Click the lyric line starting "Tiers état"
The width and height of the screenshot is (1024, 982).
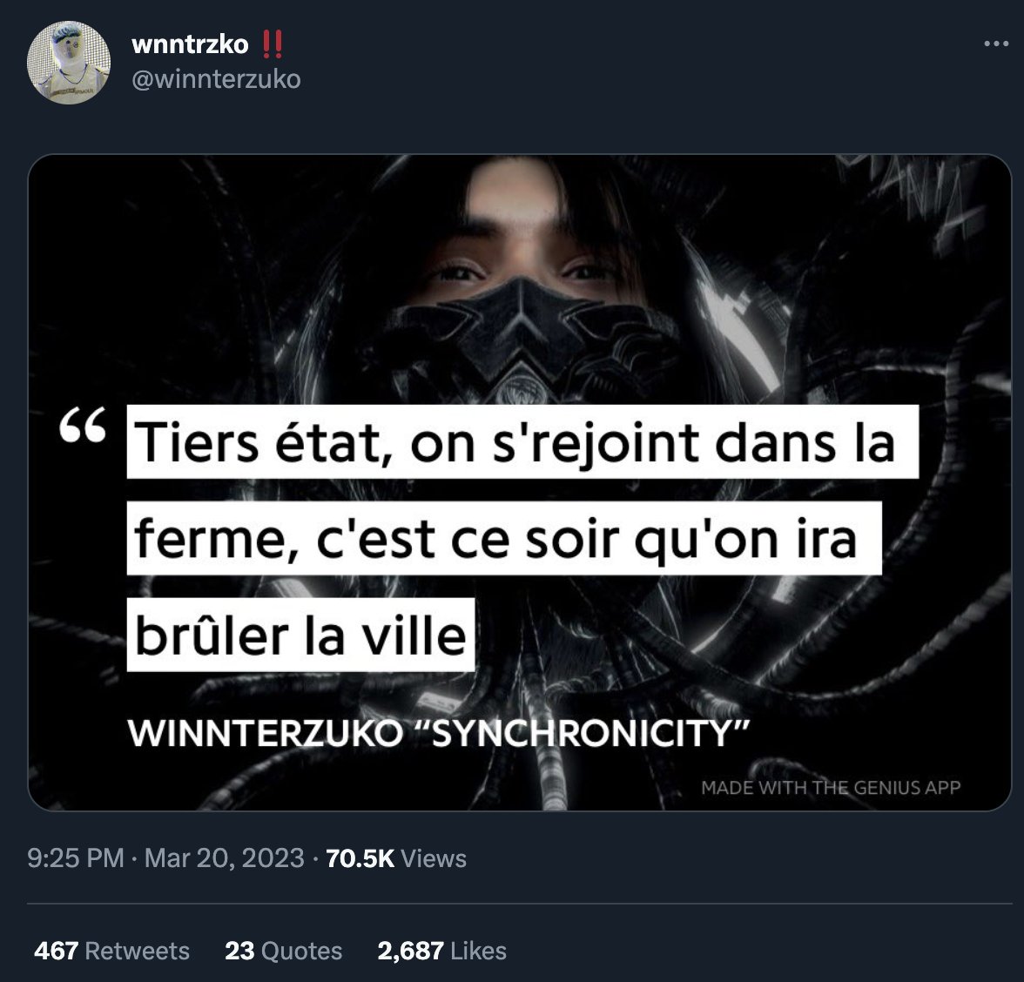coord(522,441)
